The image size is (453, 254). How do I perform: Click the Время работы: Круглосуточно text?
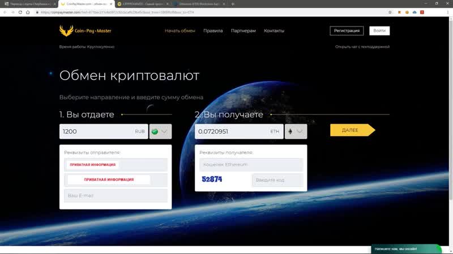87,47
